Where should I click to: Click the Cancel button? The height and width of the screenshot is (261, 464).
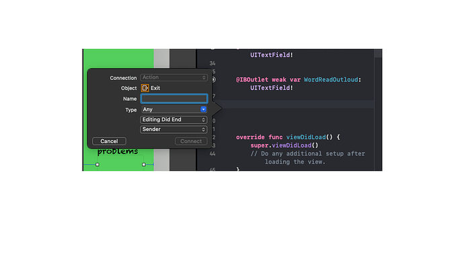pyautogui.click(x=109, y=141)
